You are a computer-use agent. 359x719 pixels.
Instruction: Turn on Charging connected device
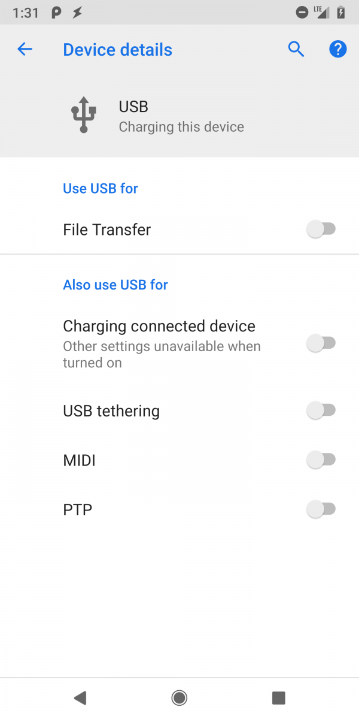pyautogui.click(x=322, y=342)
